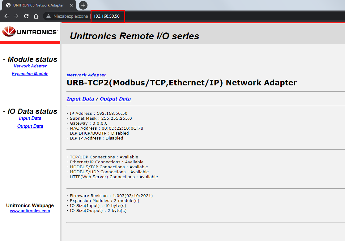Image resolution: width=345 pixels, height=241 pixels.
Task: Reload the page with refresh icon
Action: click(26, 16)
